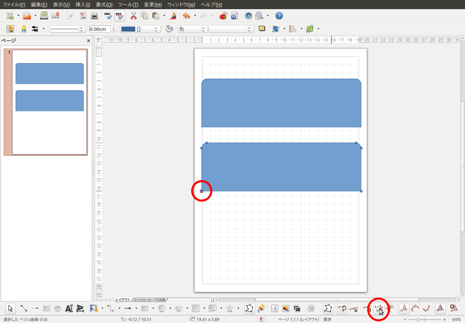Click the Undo arrow
This screenshot has height=323, width=465.
click(x=186, y=16)
